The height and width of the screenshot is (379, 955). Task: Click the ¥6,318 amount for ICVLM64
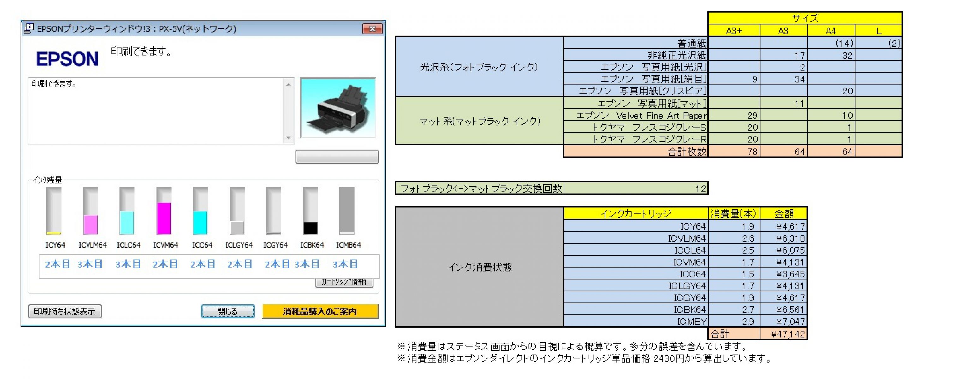(783, 238)
